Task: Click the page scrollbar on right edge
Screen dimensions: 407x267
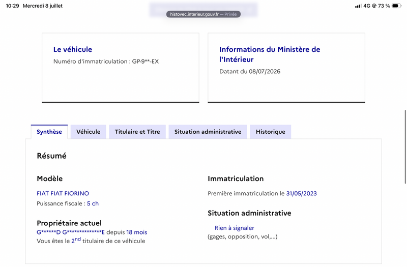Action: (x=405, y=147)
